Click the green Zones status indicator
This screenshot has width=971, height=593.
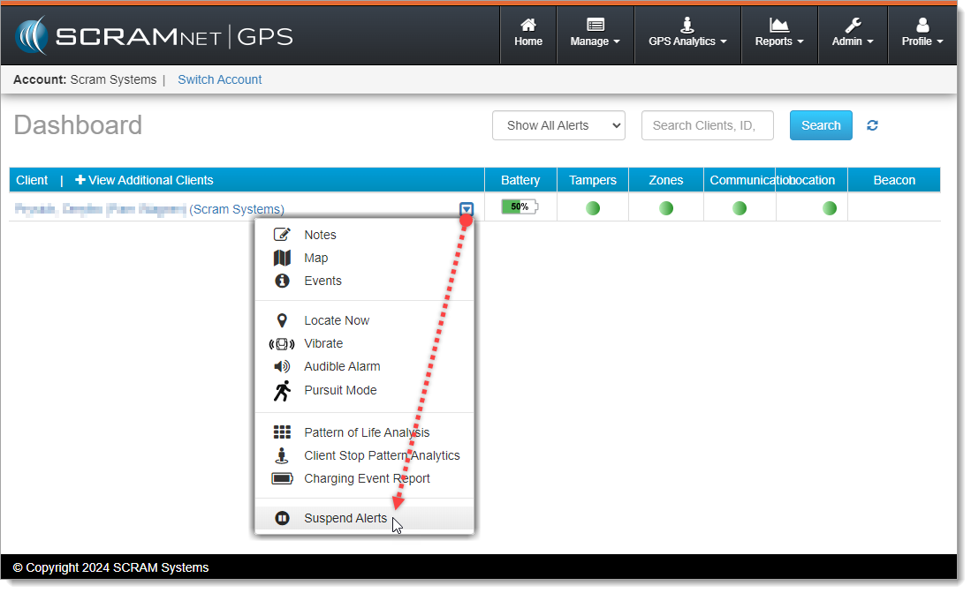tap(666, 208)
